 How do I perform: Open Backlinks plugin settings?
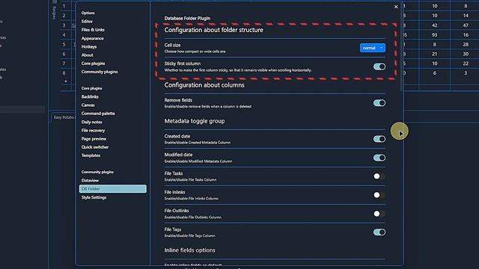coord(90,96)
